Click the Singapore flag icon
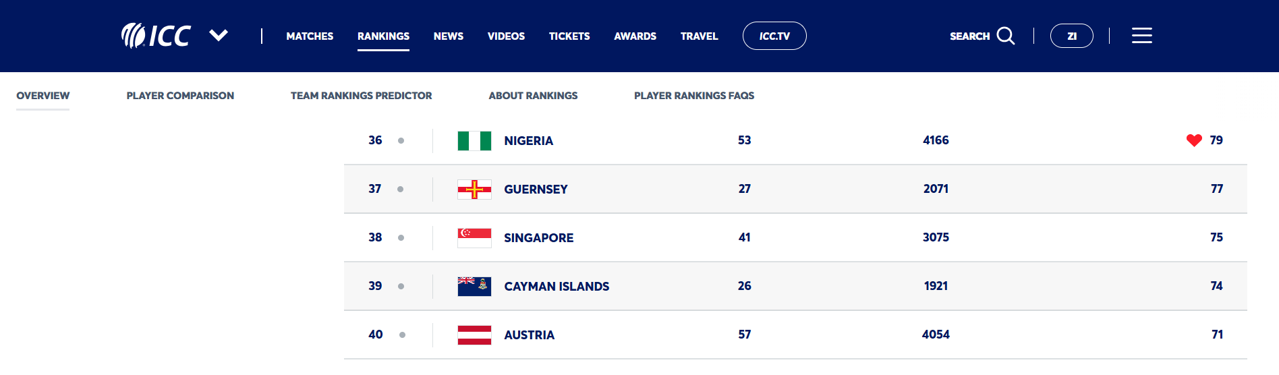The height and width of the screenshot is (375, 1279). point(474,238)
